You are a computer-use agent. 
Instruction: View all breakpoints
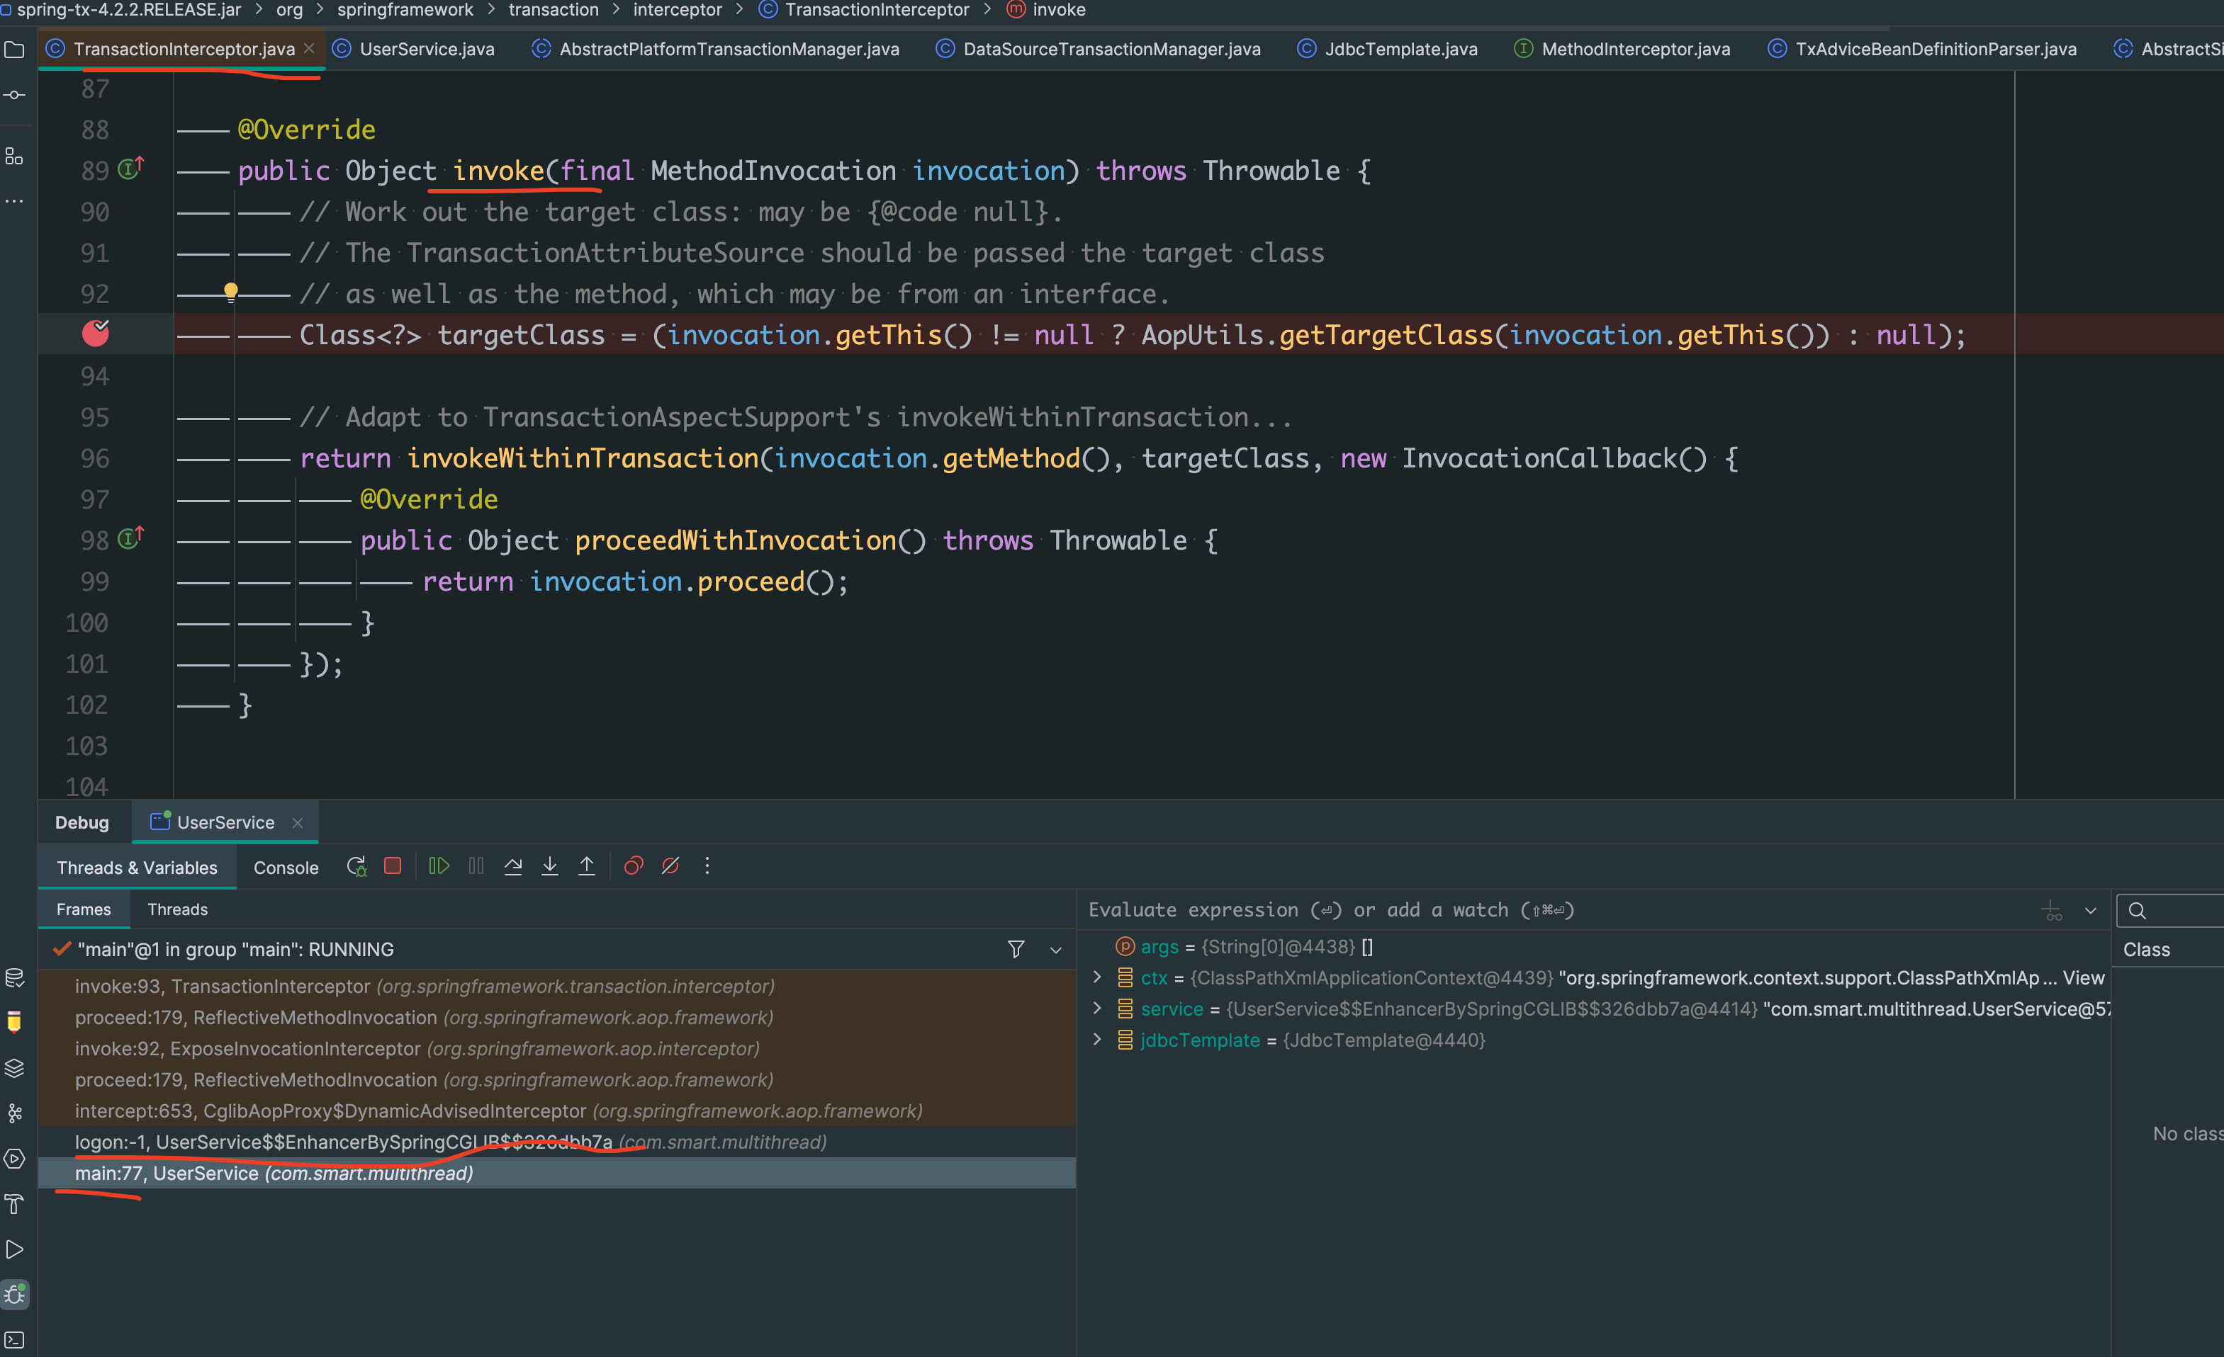[x=634, y=866]
